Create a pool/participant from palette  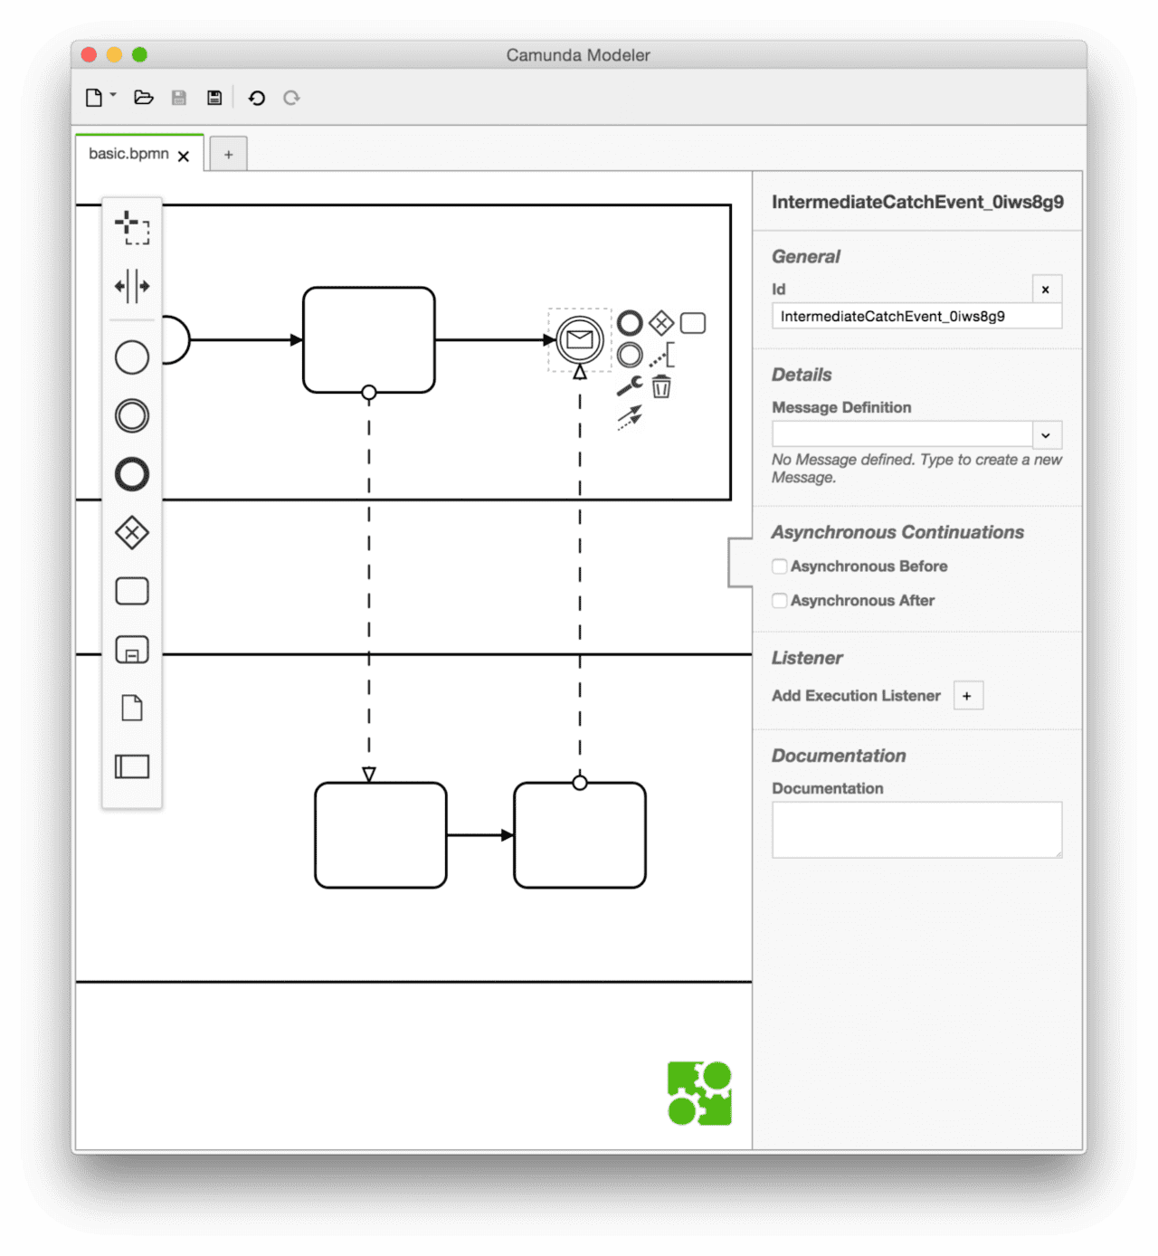pos(132,766)
